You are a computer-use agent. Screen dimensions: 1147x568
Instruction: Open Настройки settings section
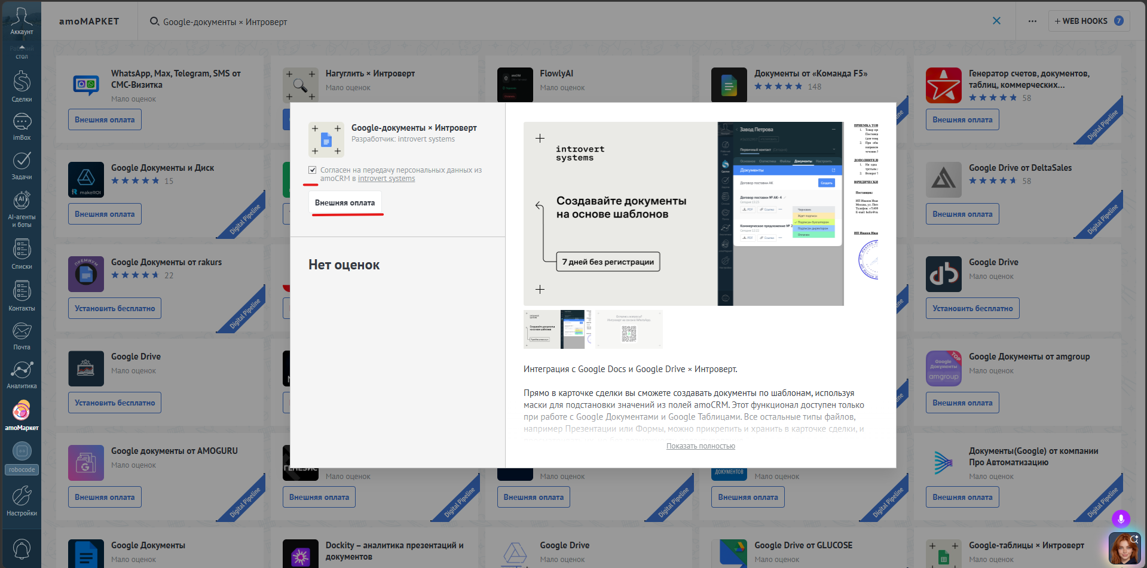(22, 501)
